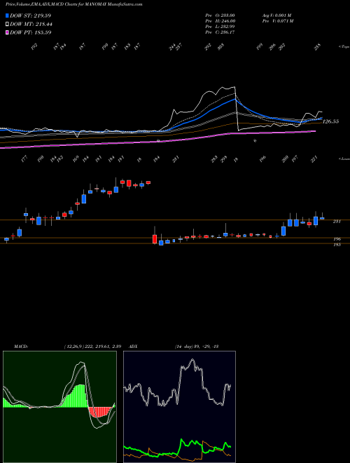This screenshot has width=350, height=463.
Task: Click the 'Pre L: 232.99' value
Action: (220, 27)
